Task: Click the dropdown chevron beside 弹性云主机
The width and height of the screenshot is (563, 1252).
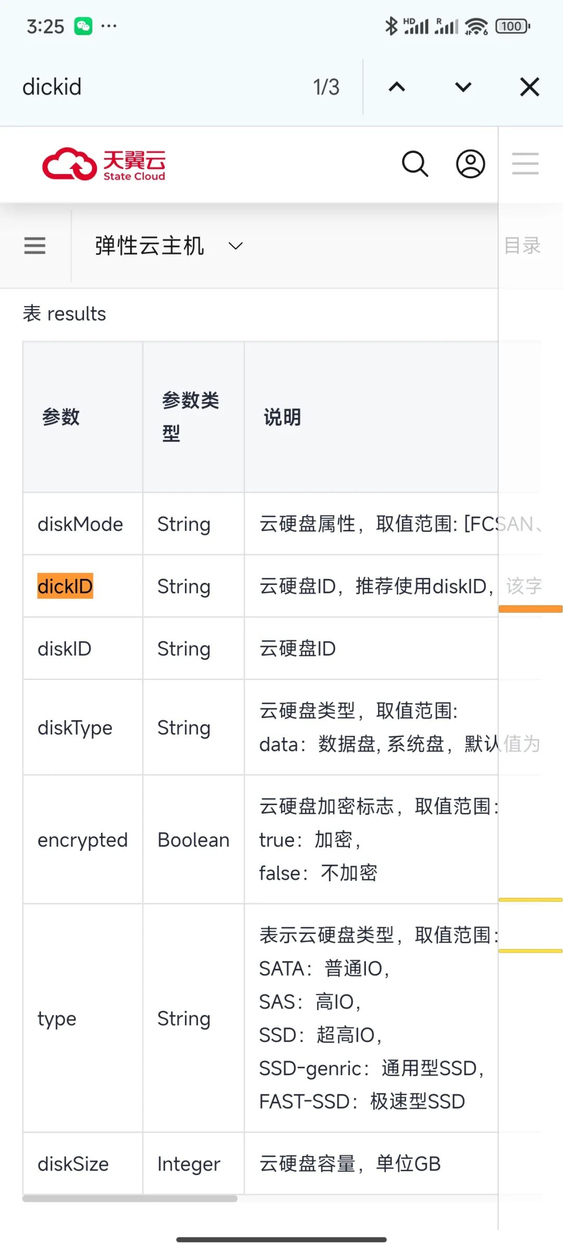Action: pos(236,246)
